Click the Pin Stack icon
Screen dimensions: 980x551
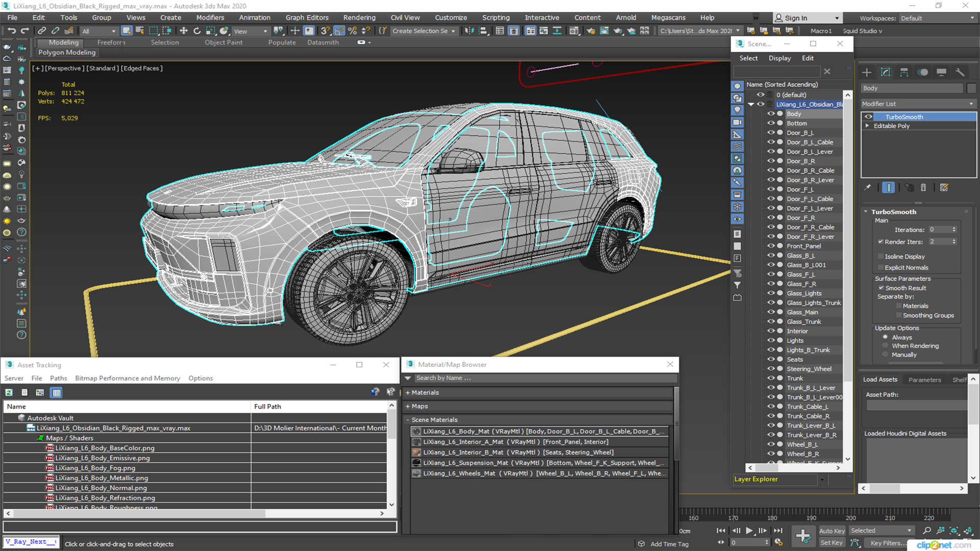click(868, 188)
